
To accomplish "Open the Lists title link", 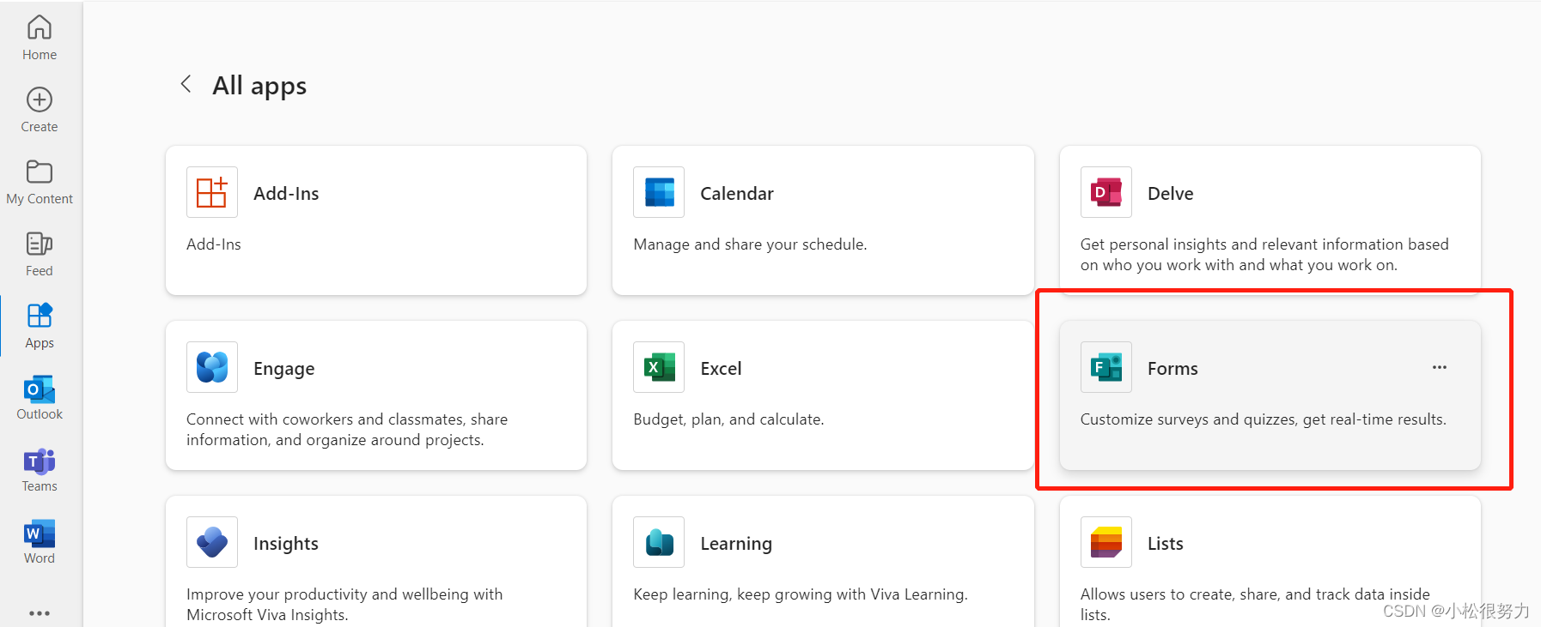I will tap(1166, 544).
